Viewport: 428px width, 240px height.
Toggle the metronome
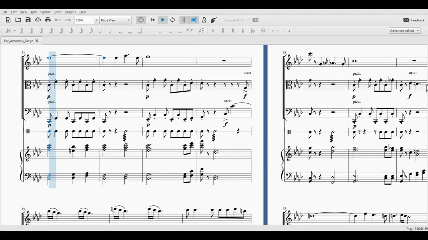(204, 20)
